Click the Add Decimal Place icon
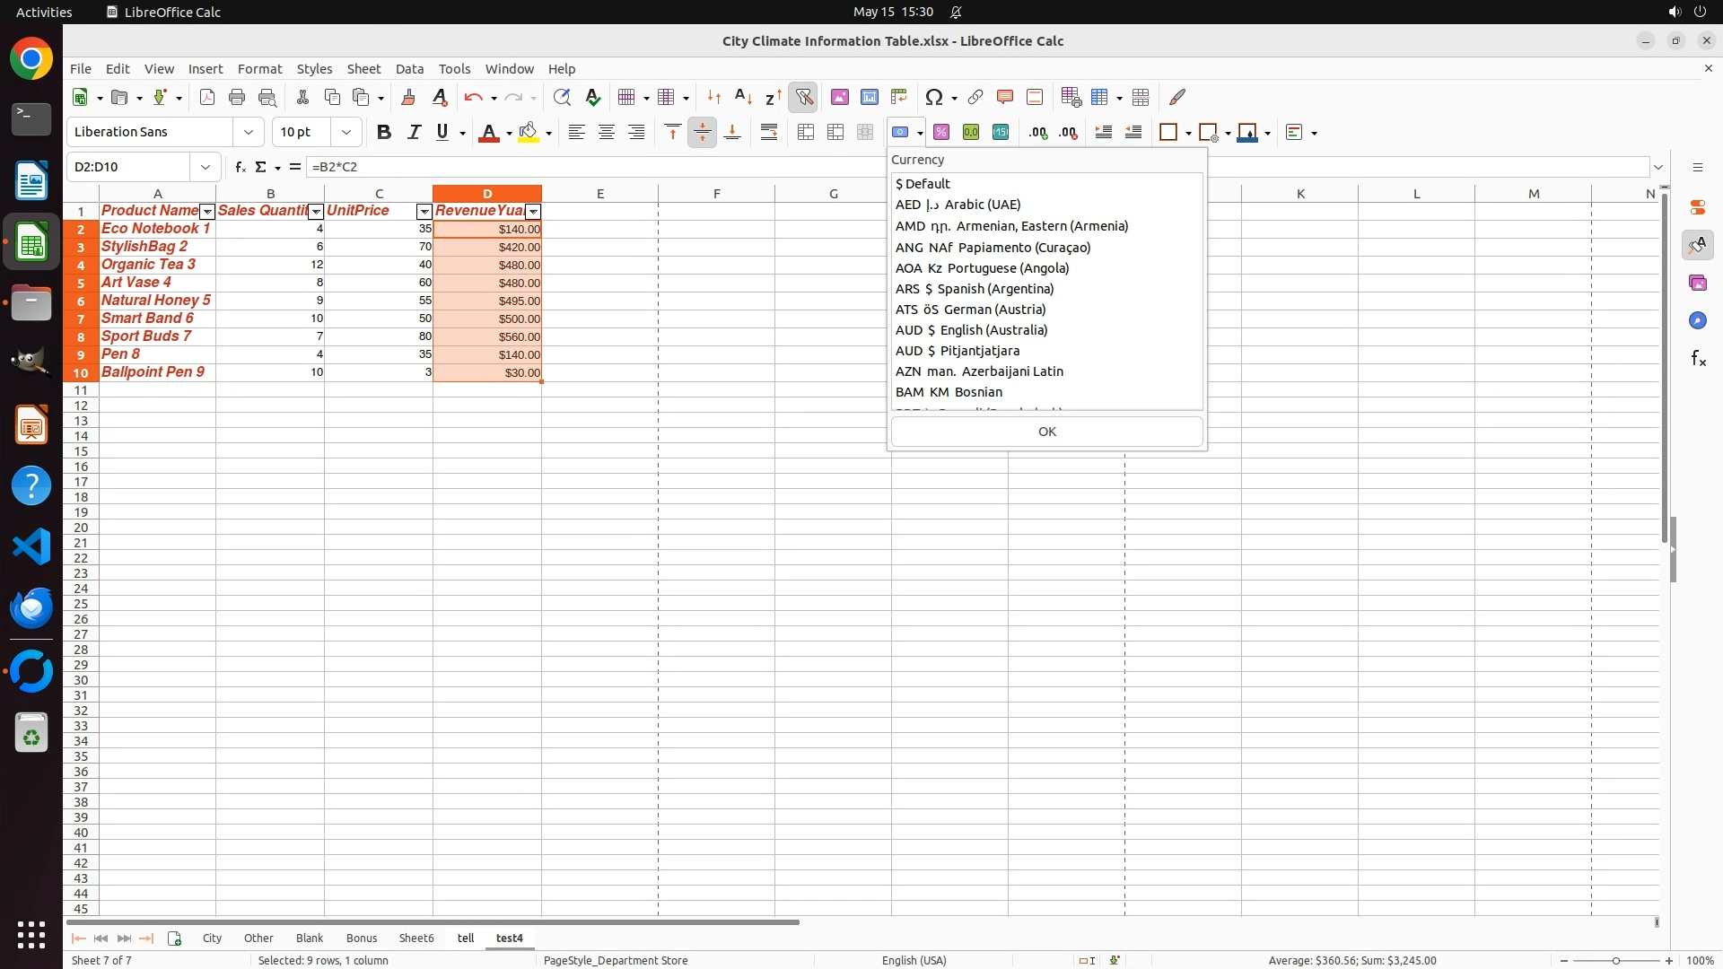1723x969 pixels. (x=1038, y=132)
